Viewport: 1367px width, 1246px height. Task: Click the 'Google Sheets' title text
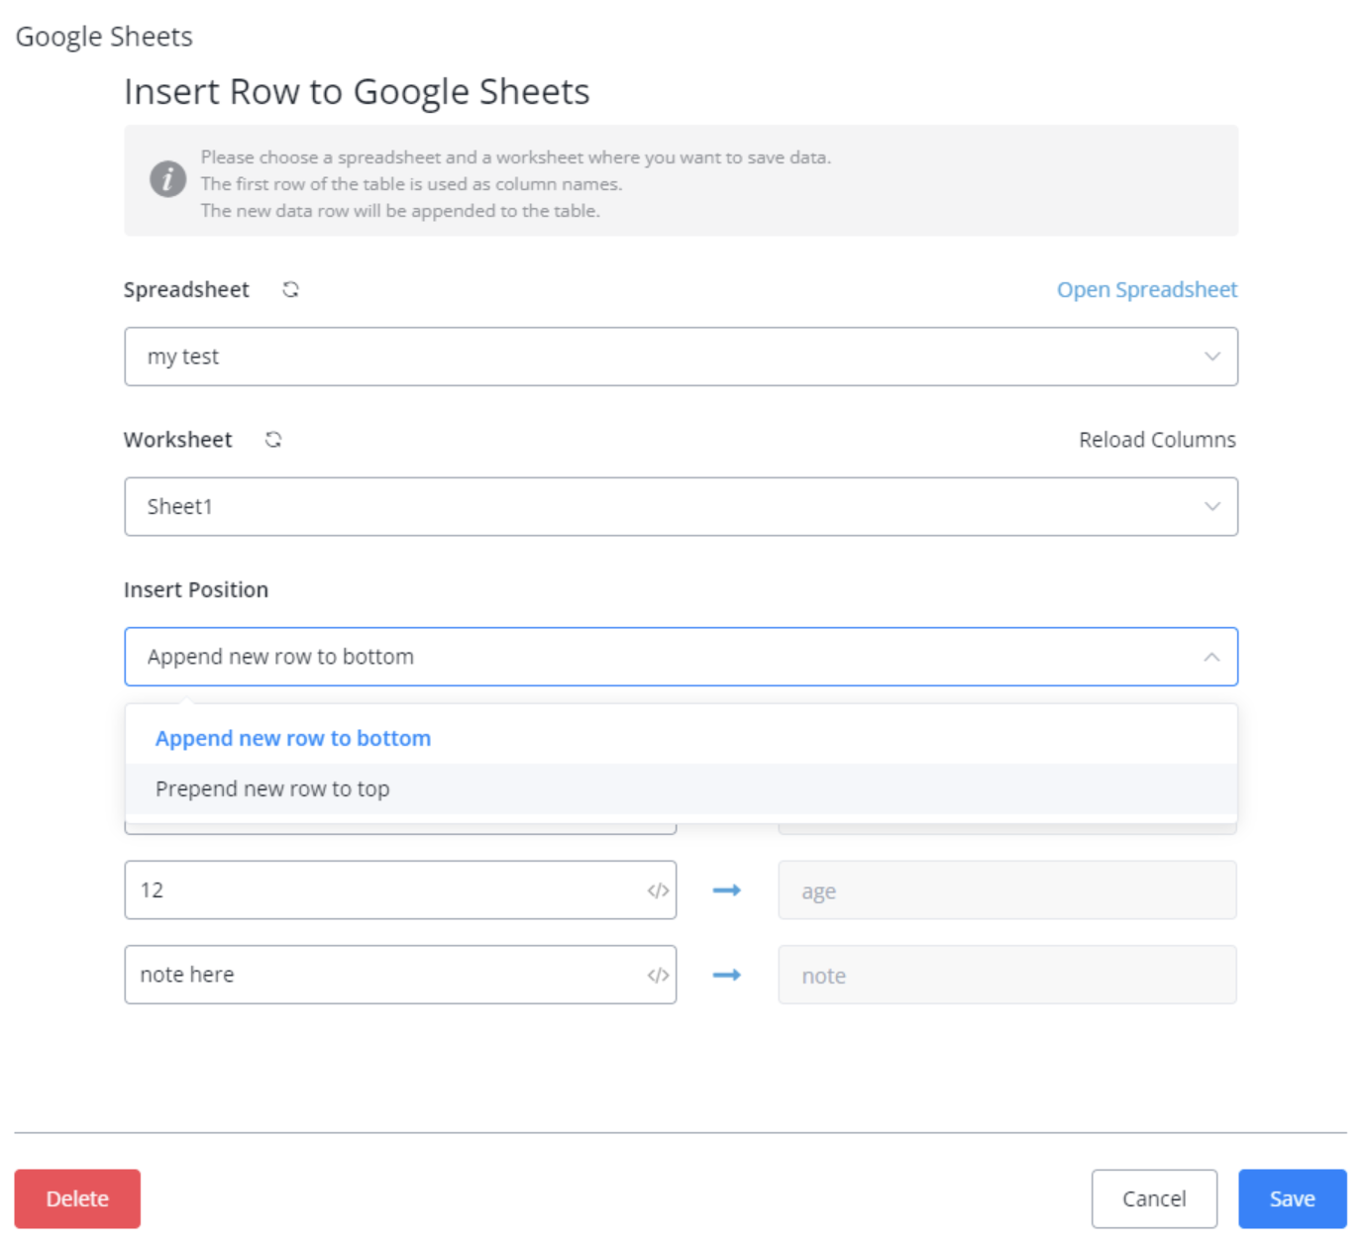(104, 37)
